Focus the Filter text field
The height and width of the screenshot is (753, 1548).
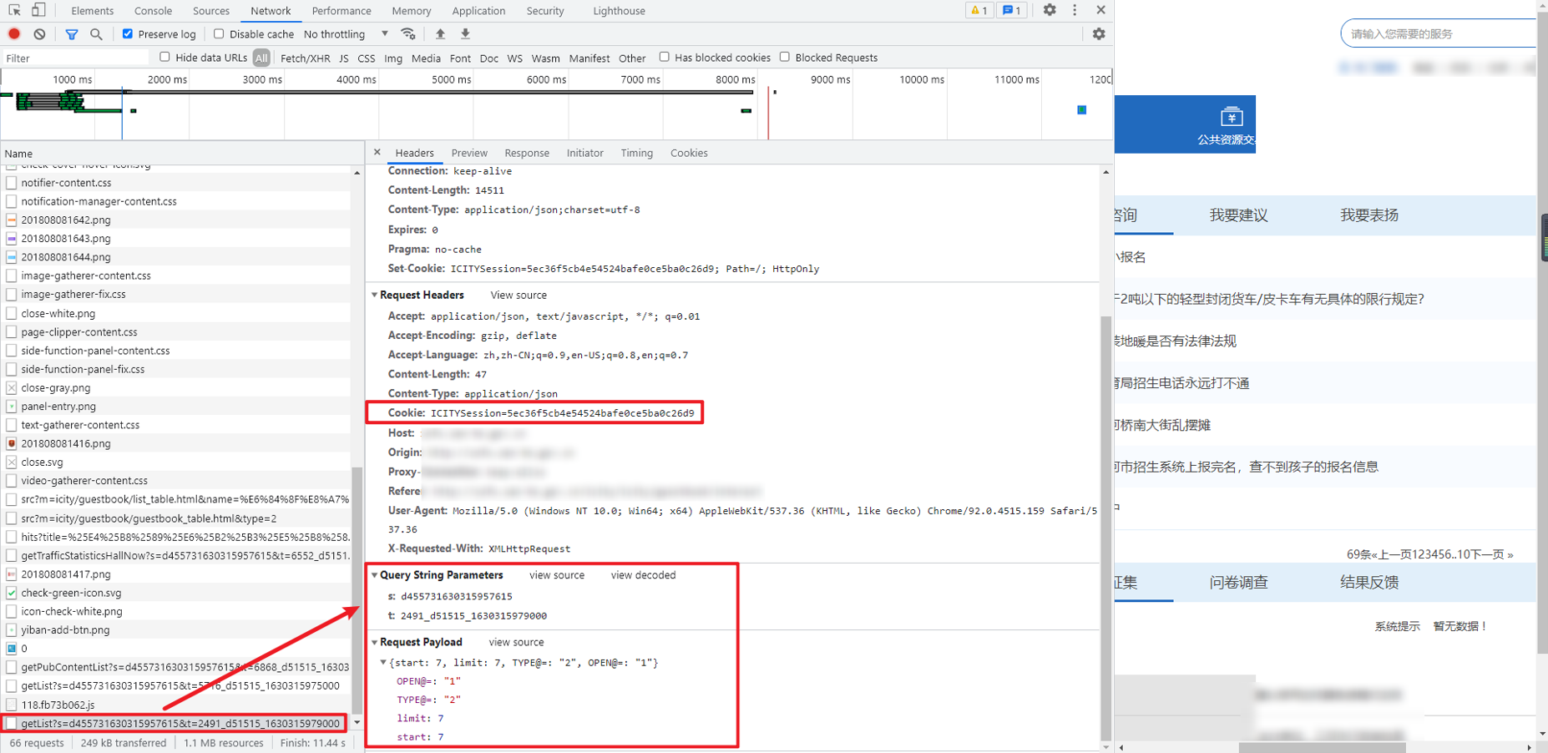[x=75, y=58]
